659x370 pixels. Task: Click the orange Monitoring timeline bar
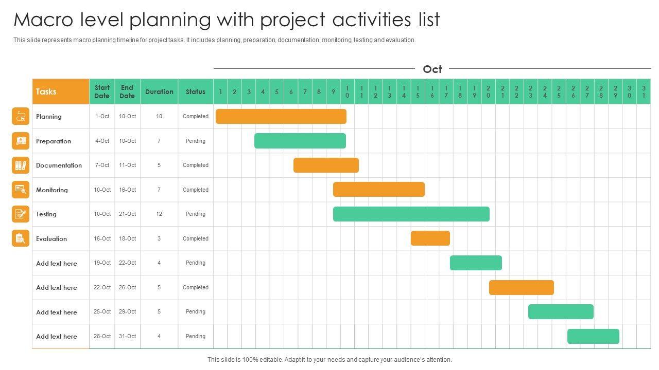378,190
